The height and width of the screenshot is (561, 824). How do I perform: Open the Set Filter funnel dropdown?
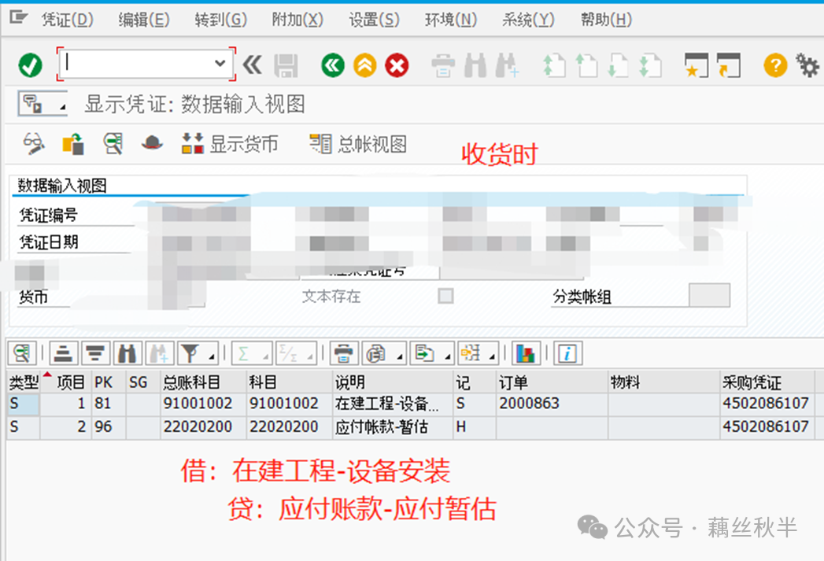pos(198,353)
